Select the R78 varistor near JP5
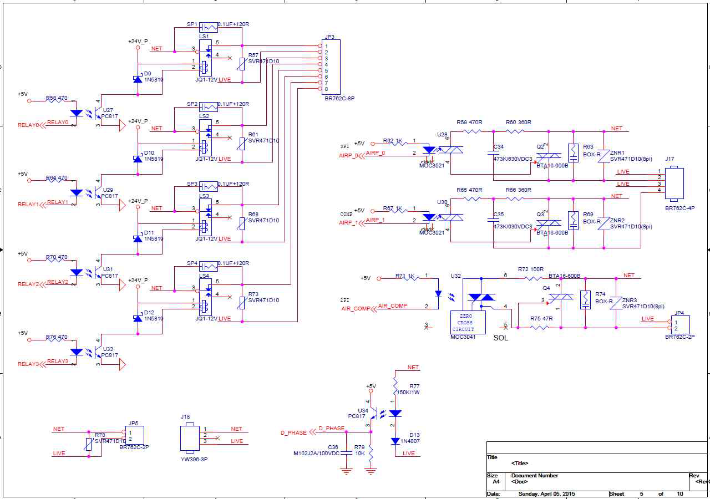This screenshot has height=499, width=710. (89, 444)
